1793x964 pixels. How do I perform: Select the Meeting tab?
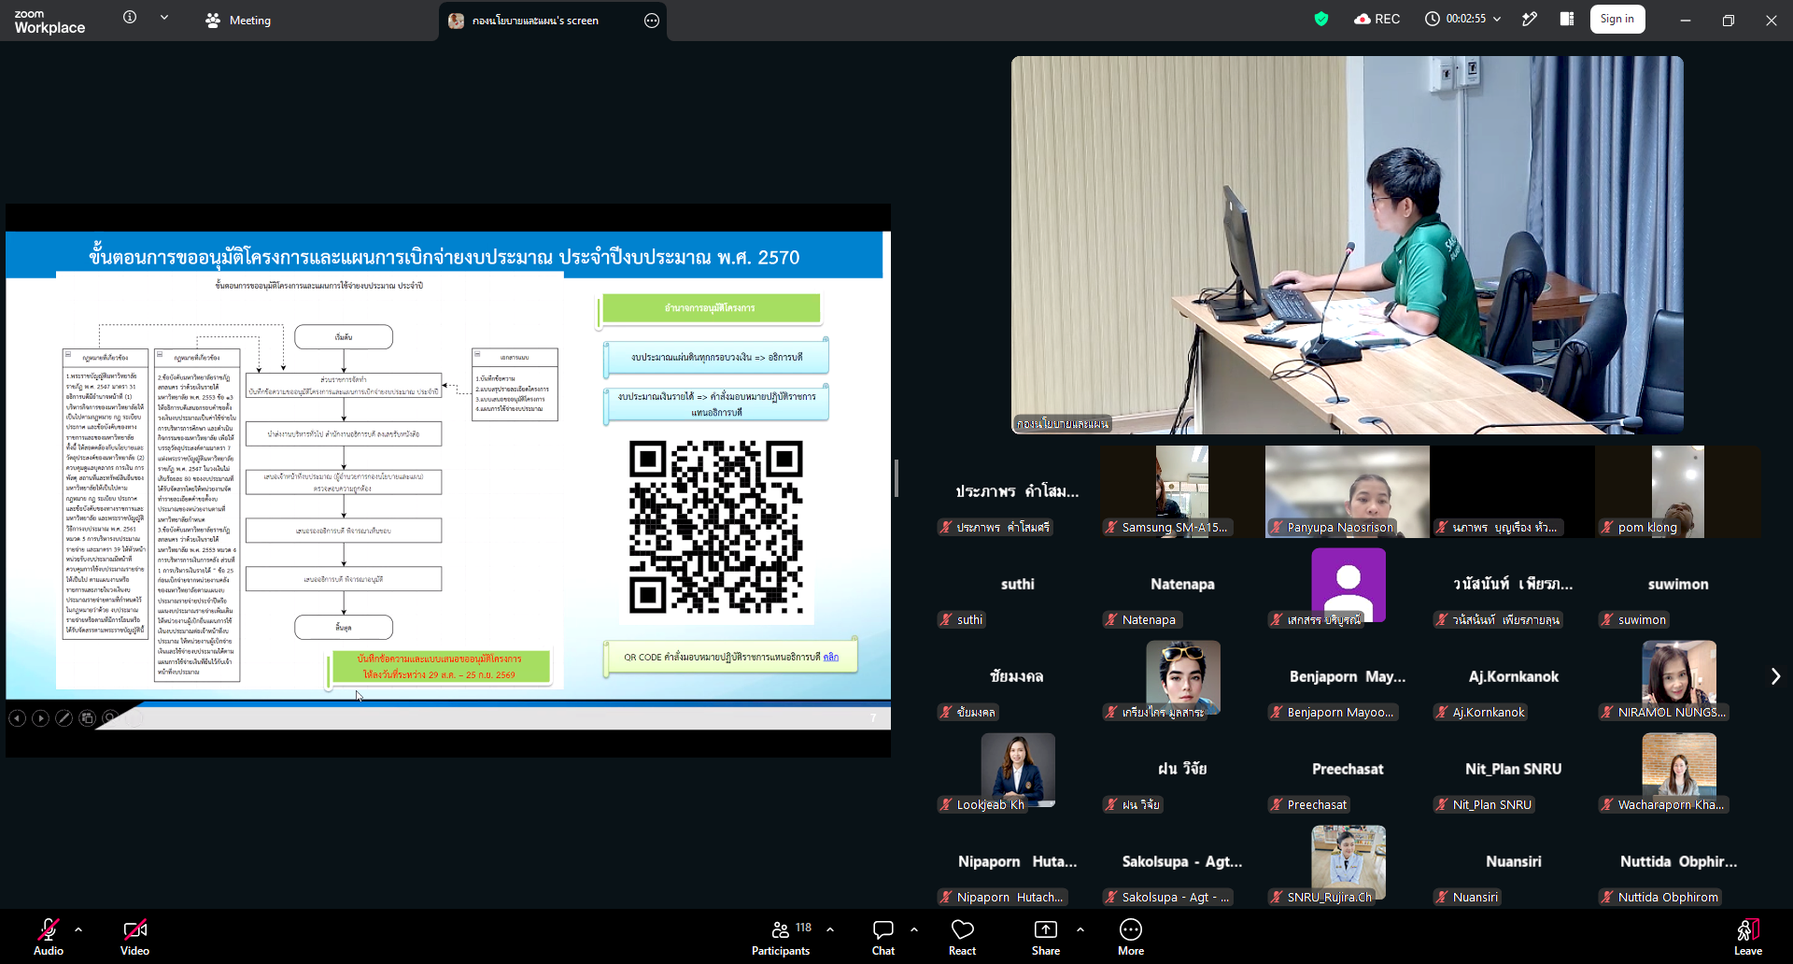pyautogui.click(x=238, y=20)
